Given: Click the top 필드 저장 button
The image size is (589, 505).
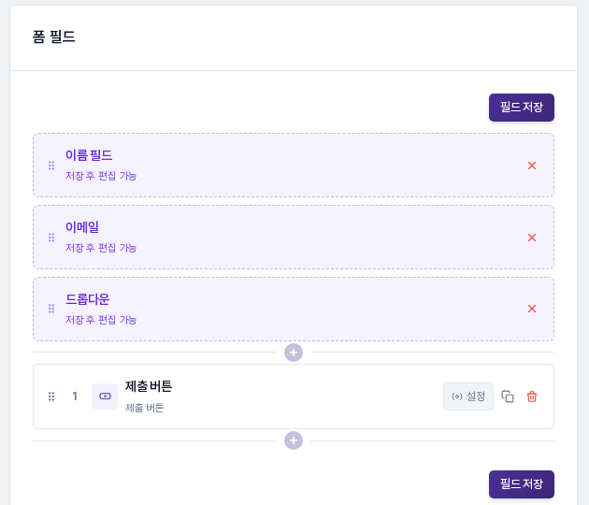Looking at the screenshot, I should click(522, 108).
